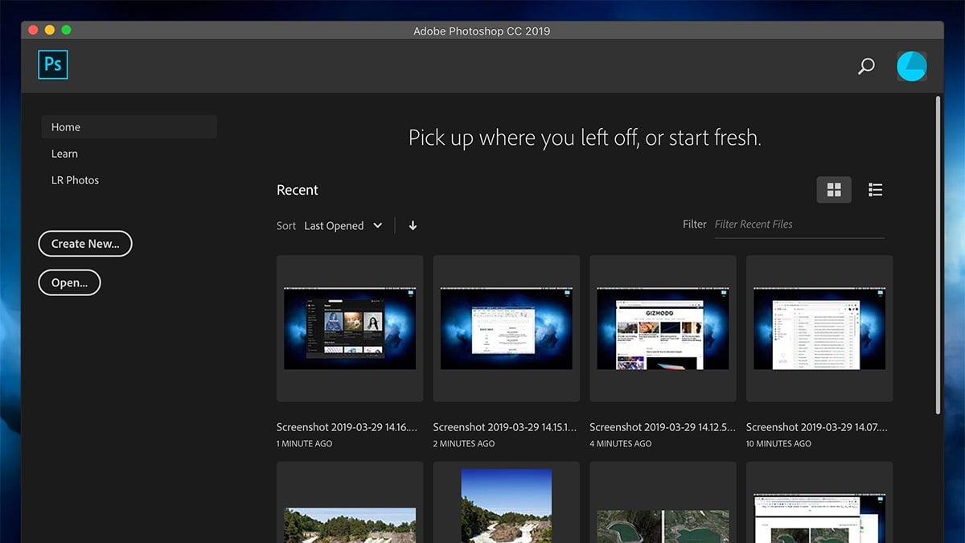
Task: Click the Open button
Action: pyautogui.click(x=69, y=282)
